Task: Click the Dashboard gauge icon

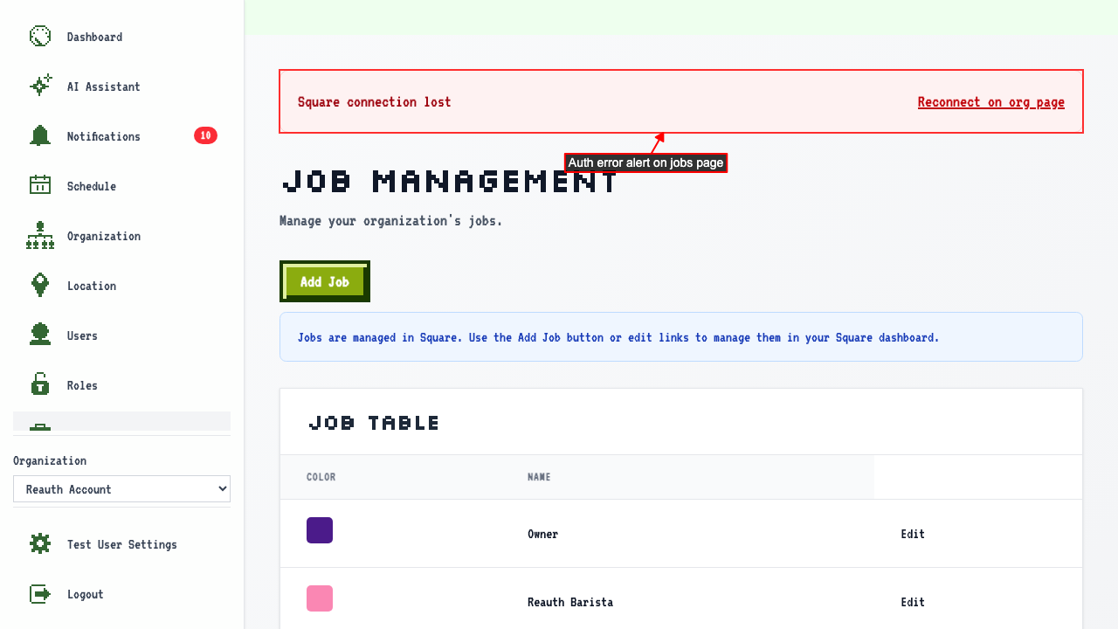Action: (40, 37)
